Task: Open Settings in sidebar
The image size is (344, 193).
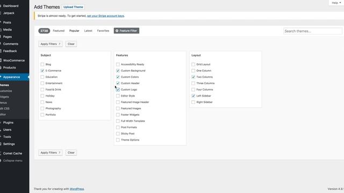Action: click(9, 144)
